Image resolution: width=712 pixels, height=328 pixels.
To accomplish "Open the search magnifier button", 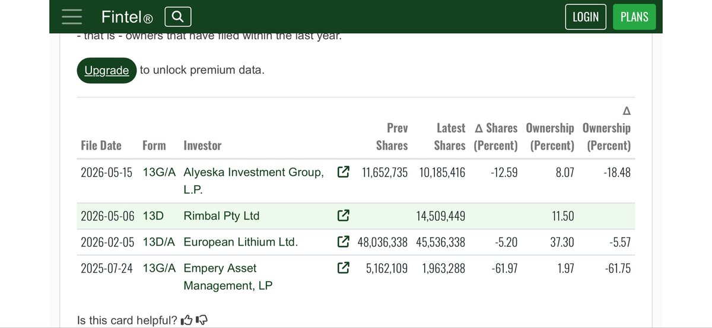I will coord(178,17).
